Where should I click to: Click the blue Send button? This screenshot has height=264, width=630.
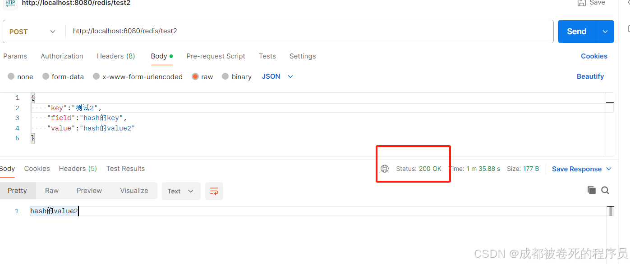coord(577,31)
